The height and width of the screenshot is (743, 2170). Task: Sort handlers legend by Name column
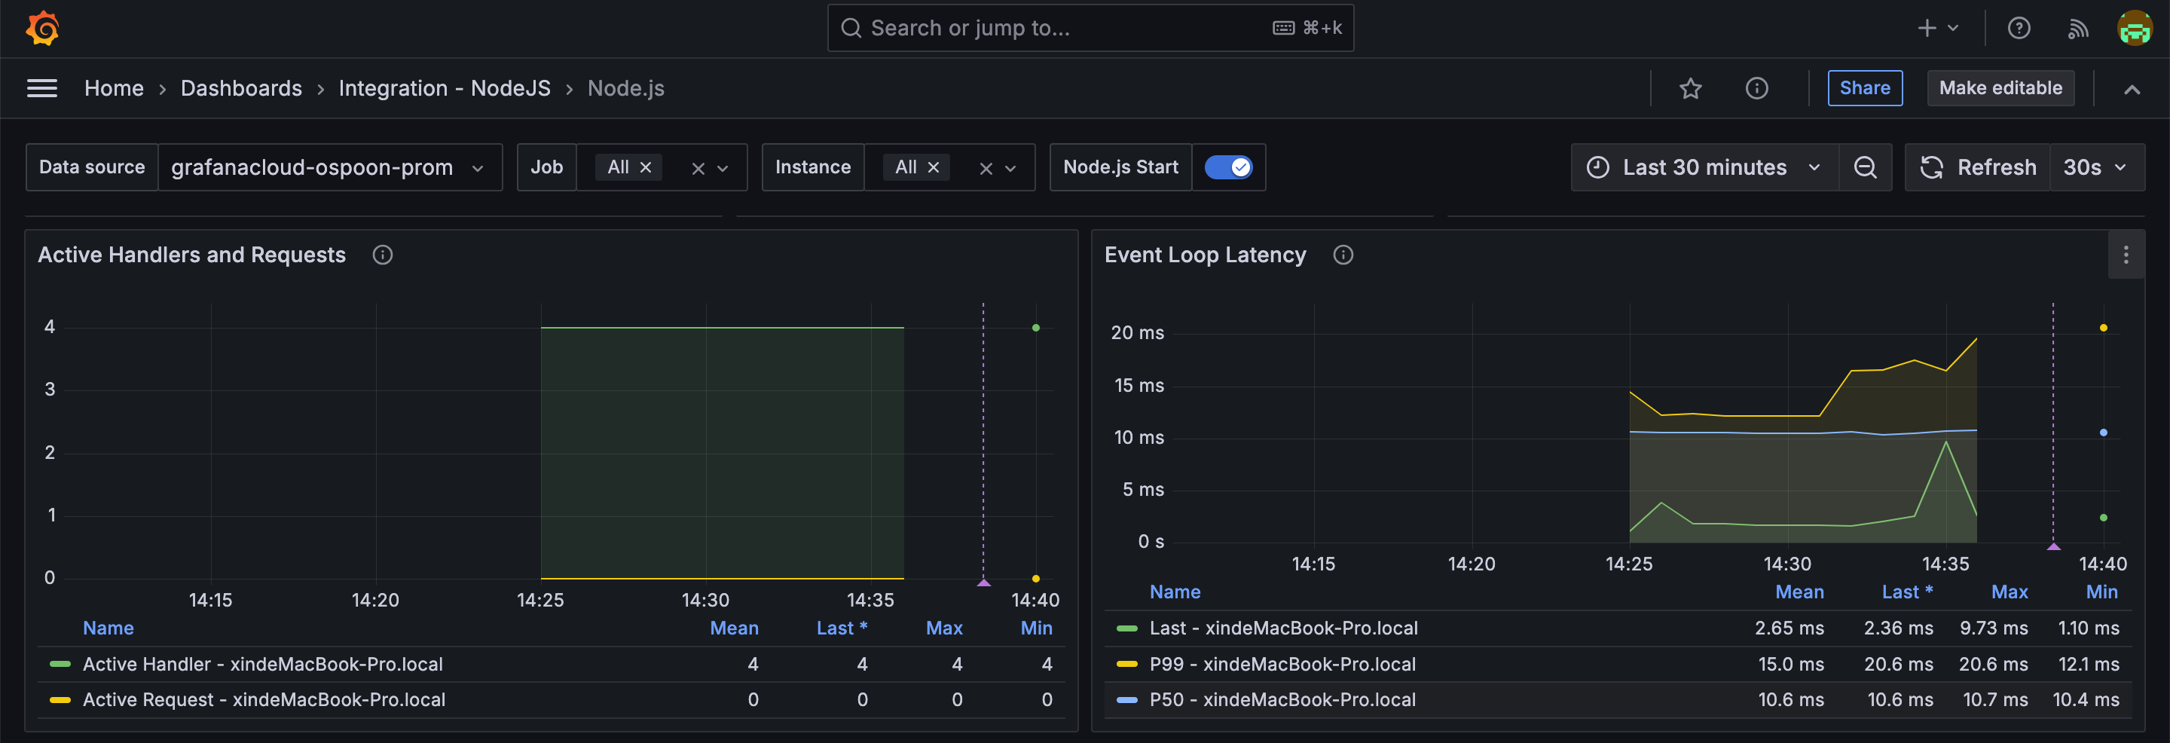pyautogui.click(x=108, y=628)
